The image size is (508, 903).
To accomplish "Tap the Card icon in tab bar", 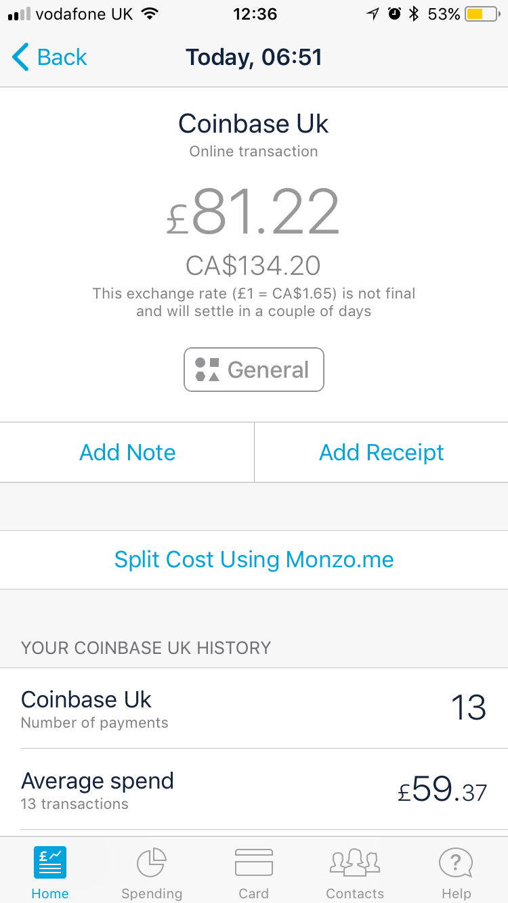I will tap(253, 863).
